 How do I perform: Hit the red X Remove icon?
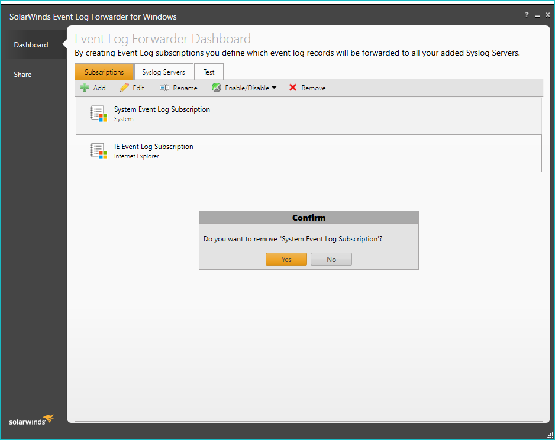click(x=293, y=88)
